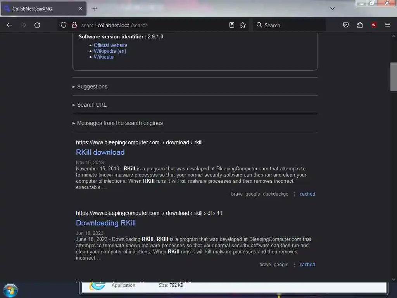Open the extensions puzzle icon
The width and height of the screenshot is (397, 298).
(360, 25)
